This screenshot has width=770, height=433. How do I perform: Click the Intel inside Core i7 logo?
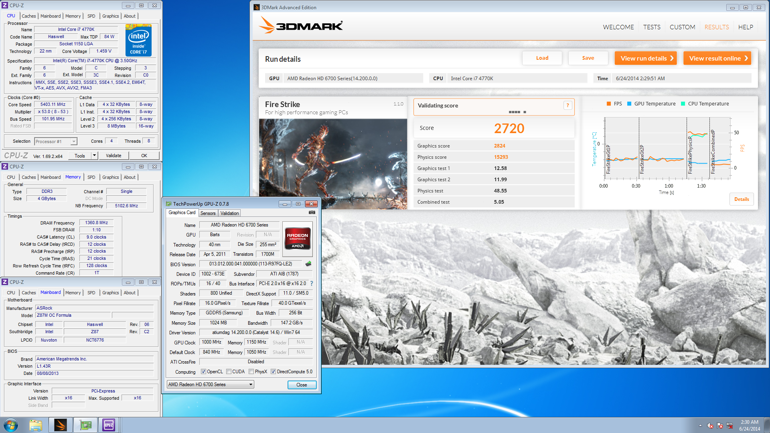click(138, 40)
